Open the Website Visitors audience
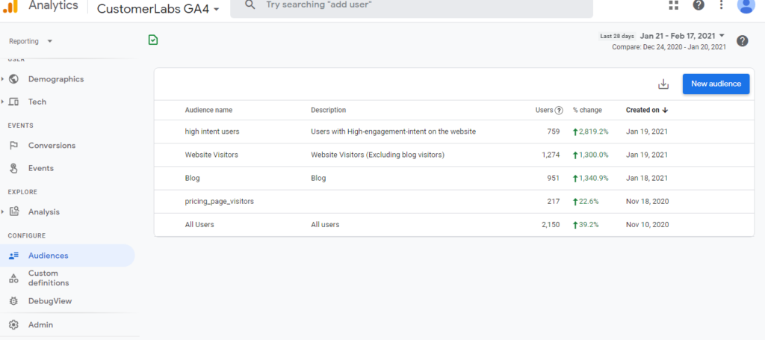 (x=211, y=155)
